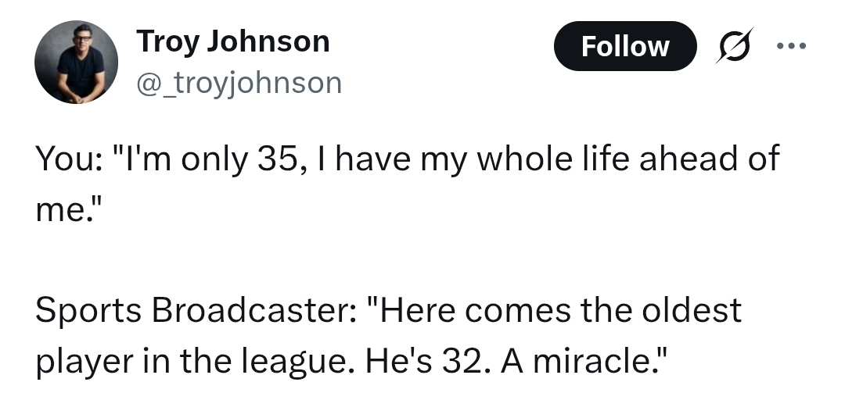Image resolution: width=845 pixels, height=400 pixels.
Task: Open the @_troyjohnson handle link
Action: coord(239,82)
